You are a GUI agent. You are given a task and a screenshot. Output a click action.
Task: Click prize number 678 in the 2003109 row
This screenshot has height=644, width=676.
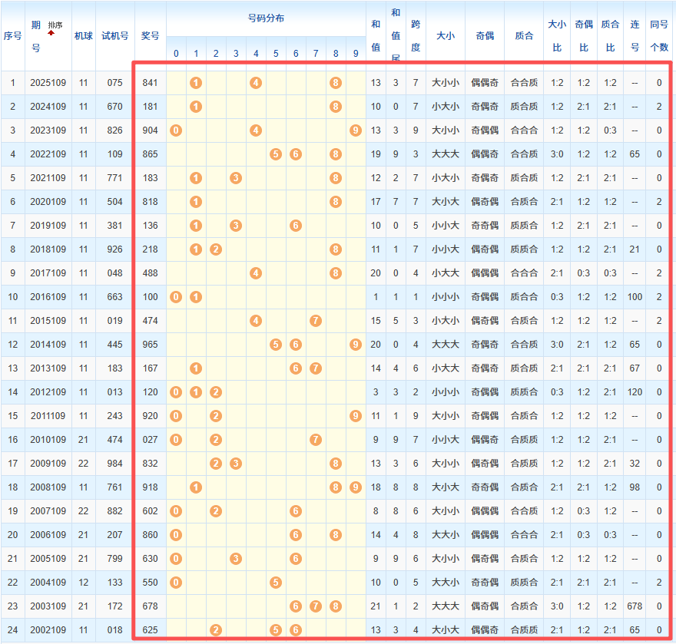point(151,606)
